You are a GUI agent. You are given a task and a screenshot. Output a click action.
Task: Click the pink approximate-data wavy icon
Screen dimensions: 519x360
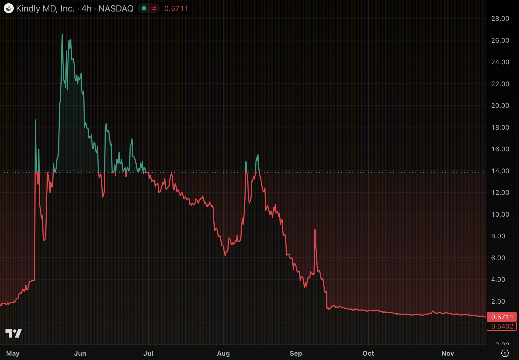(154, 8)
